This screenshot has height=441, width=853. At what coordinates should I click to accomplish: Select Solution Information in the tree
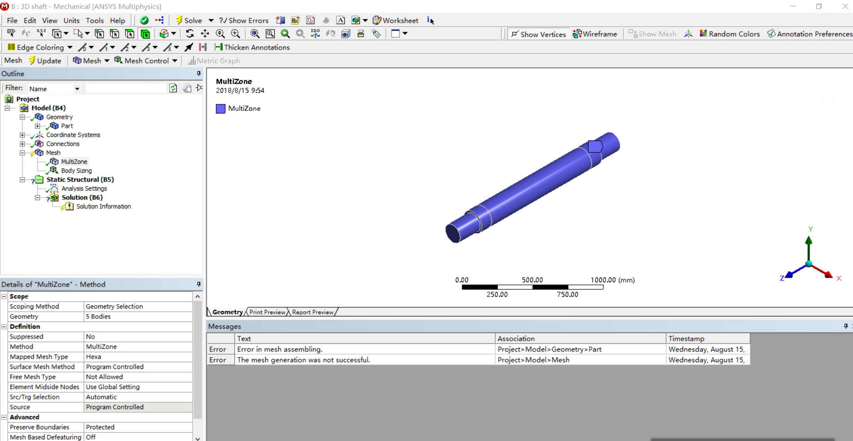[104, 206]
